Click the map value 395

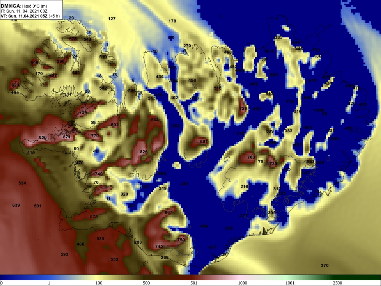272,213
